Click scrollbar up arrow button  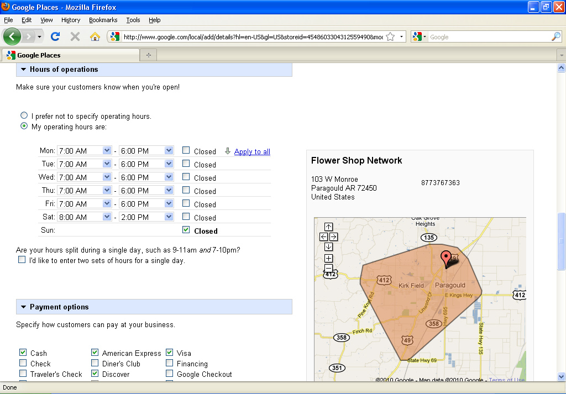click(562, 67)
